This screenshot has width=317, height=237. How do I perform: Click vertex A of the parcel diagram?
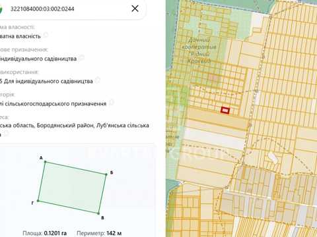point(46,162)
